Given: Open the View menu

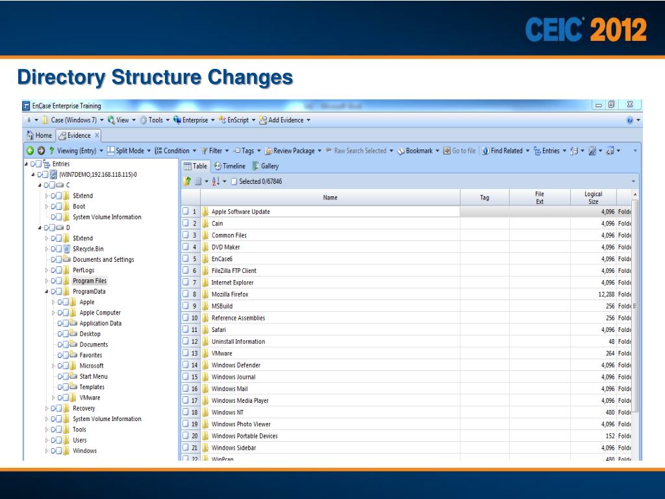Looking at the screenshot, I should pyautogui.click(x=121, y=120).
